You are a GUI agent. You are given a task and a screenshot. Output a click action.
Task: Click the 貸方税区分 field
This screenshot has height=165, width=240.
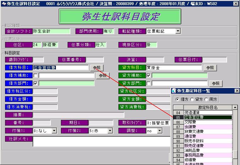click(158, 91)
